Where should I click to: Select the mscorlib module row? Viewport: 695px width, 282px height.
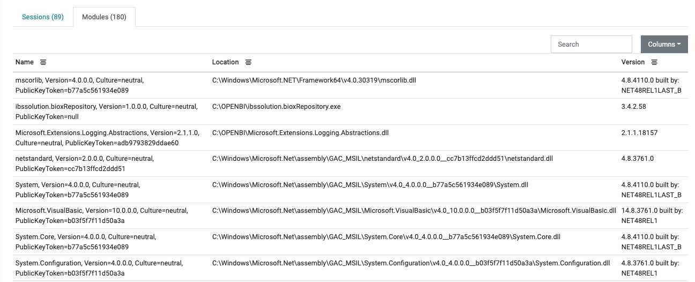(x=79, y=85)
